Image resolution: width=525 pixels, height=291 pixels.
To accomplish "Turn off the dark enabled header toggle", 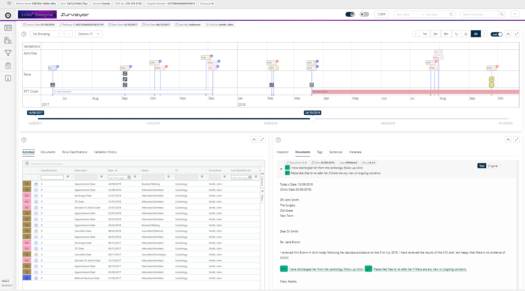I will (x=350, y=14).
